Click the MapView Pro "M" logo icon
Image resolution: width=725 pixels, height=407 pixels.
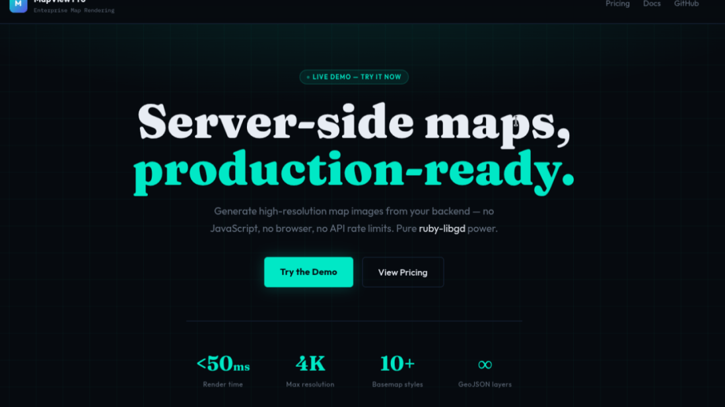click(x=18, y=5)
